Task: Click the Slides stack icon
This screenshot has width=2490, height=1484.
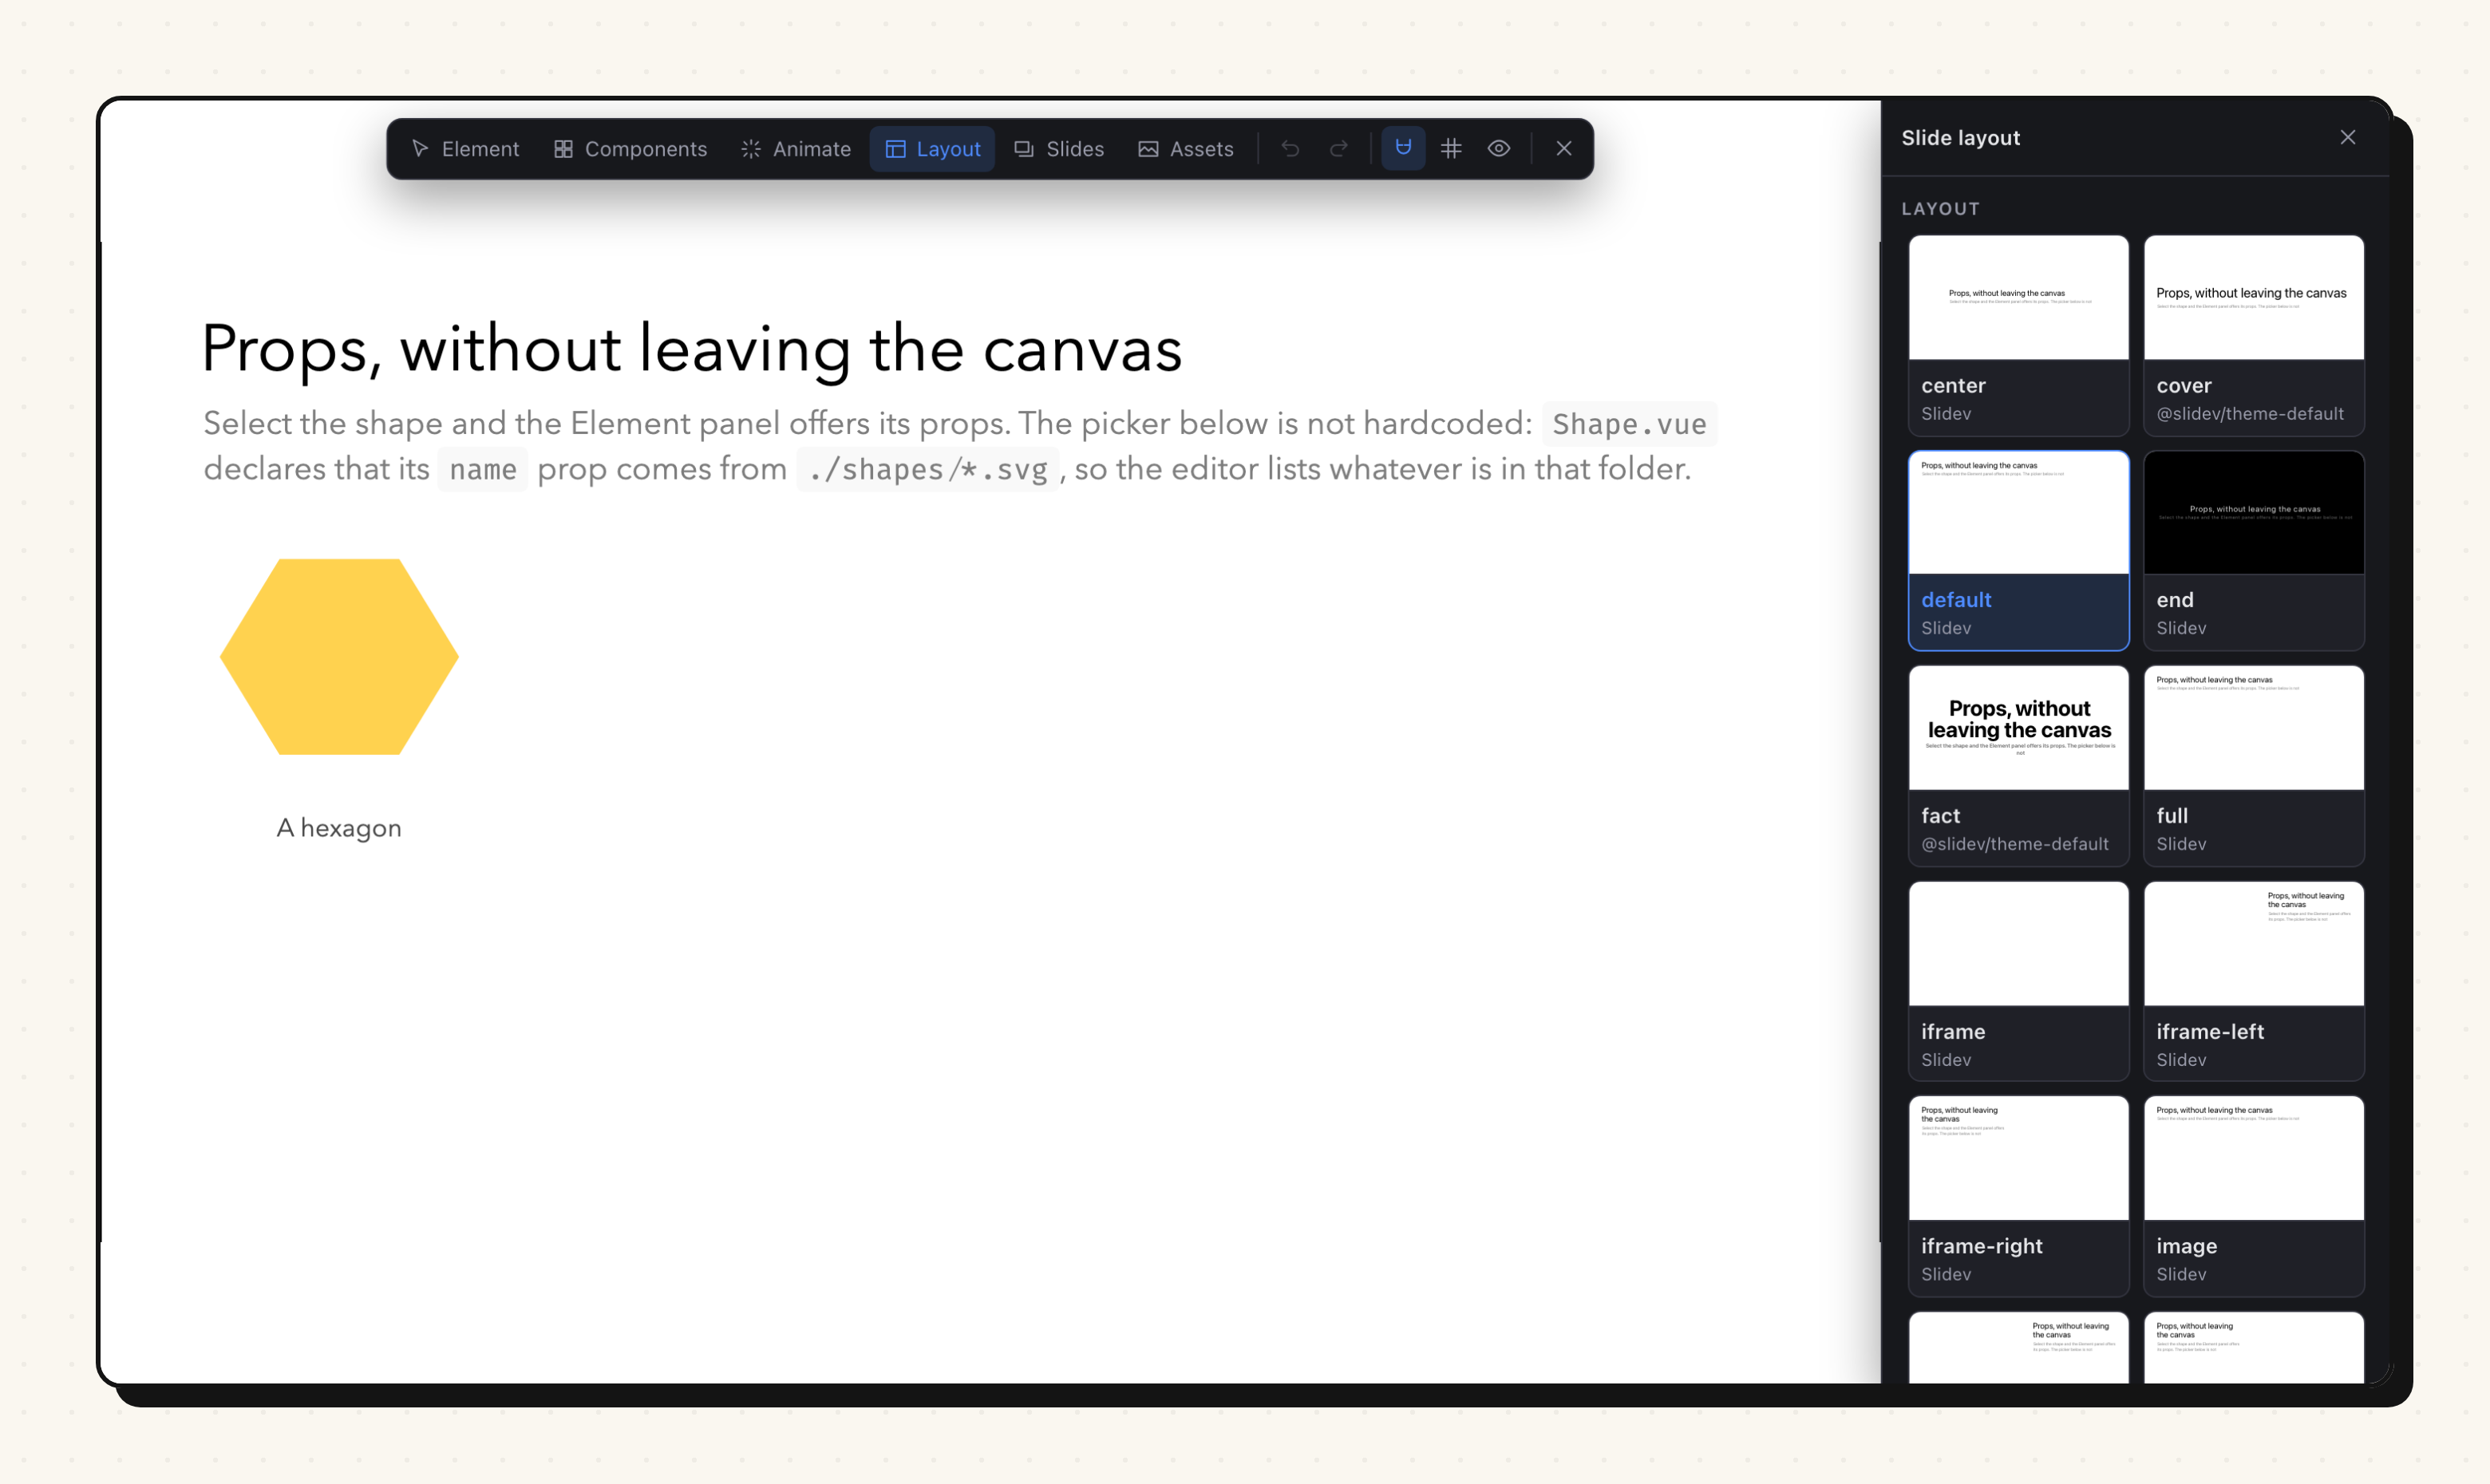Action: [x=1024, y=149]
